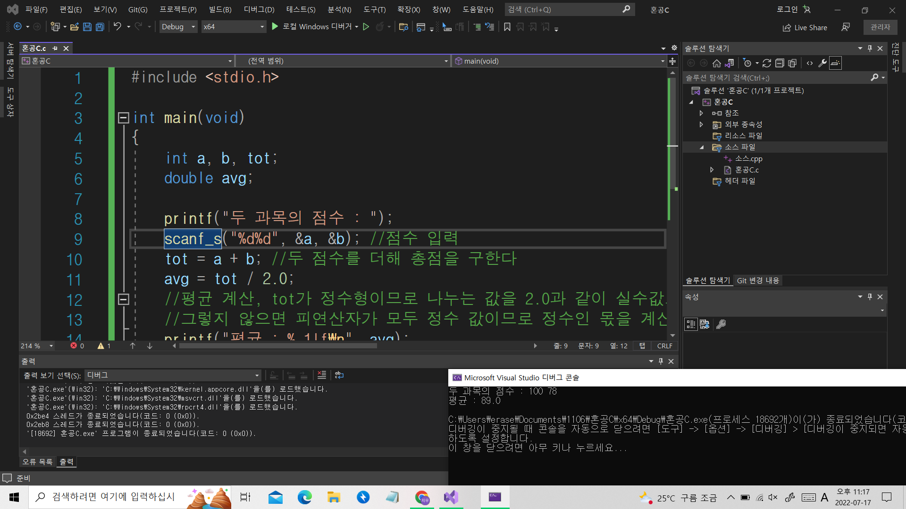Screen dimensions: 906x509
Task: Toggle pin on 혼공C.c editor tab
Action: (x=55, y=48)
